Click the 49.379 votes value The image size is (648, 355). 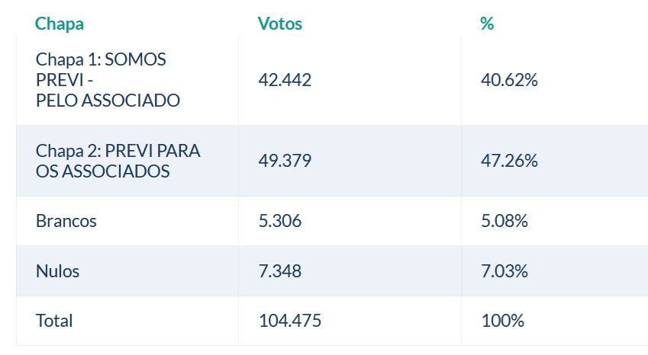point(285,161)
